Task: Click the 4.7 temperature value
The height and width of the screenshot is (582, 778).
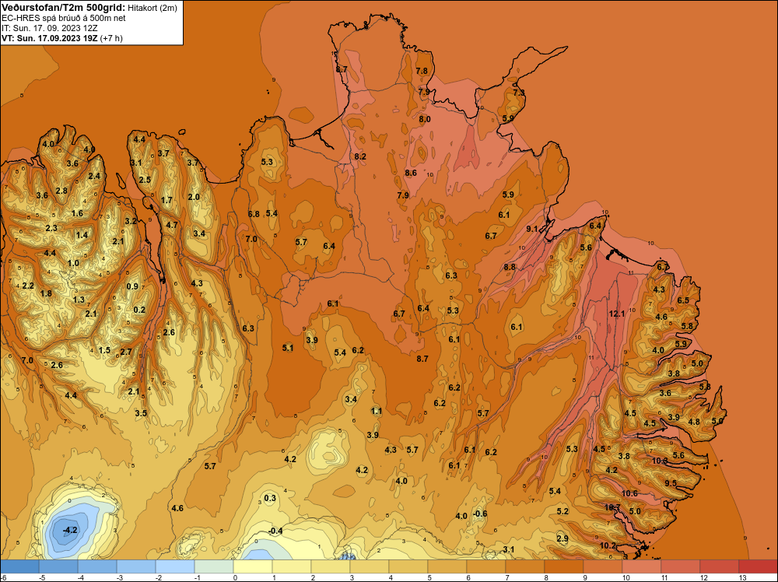Action: click(172, 225)
